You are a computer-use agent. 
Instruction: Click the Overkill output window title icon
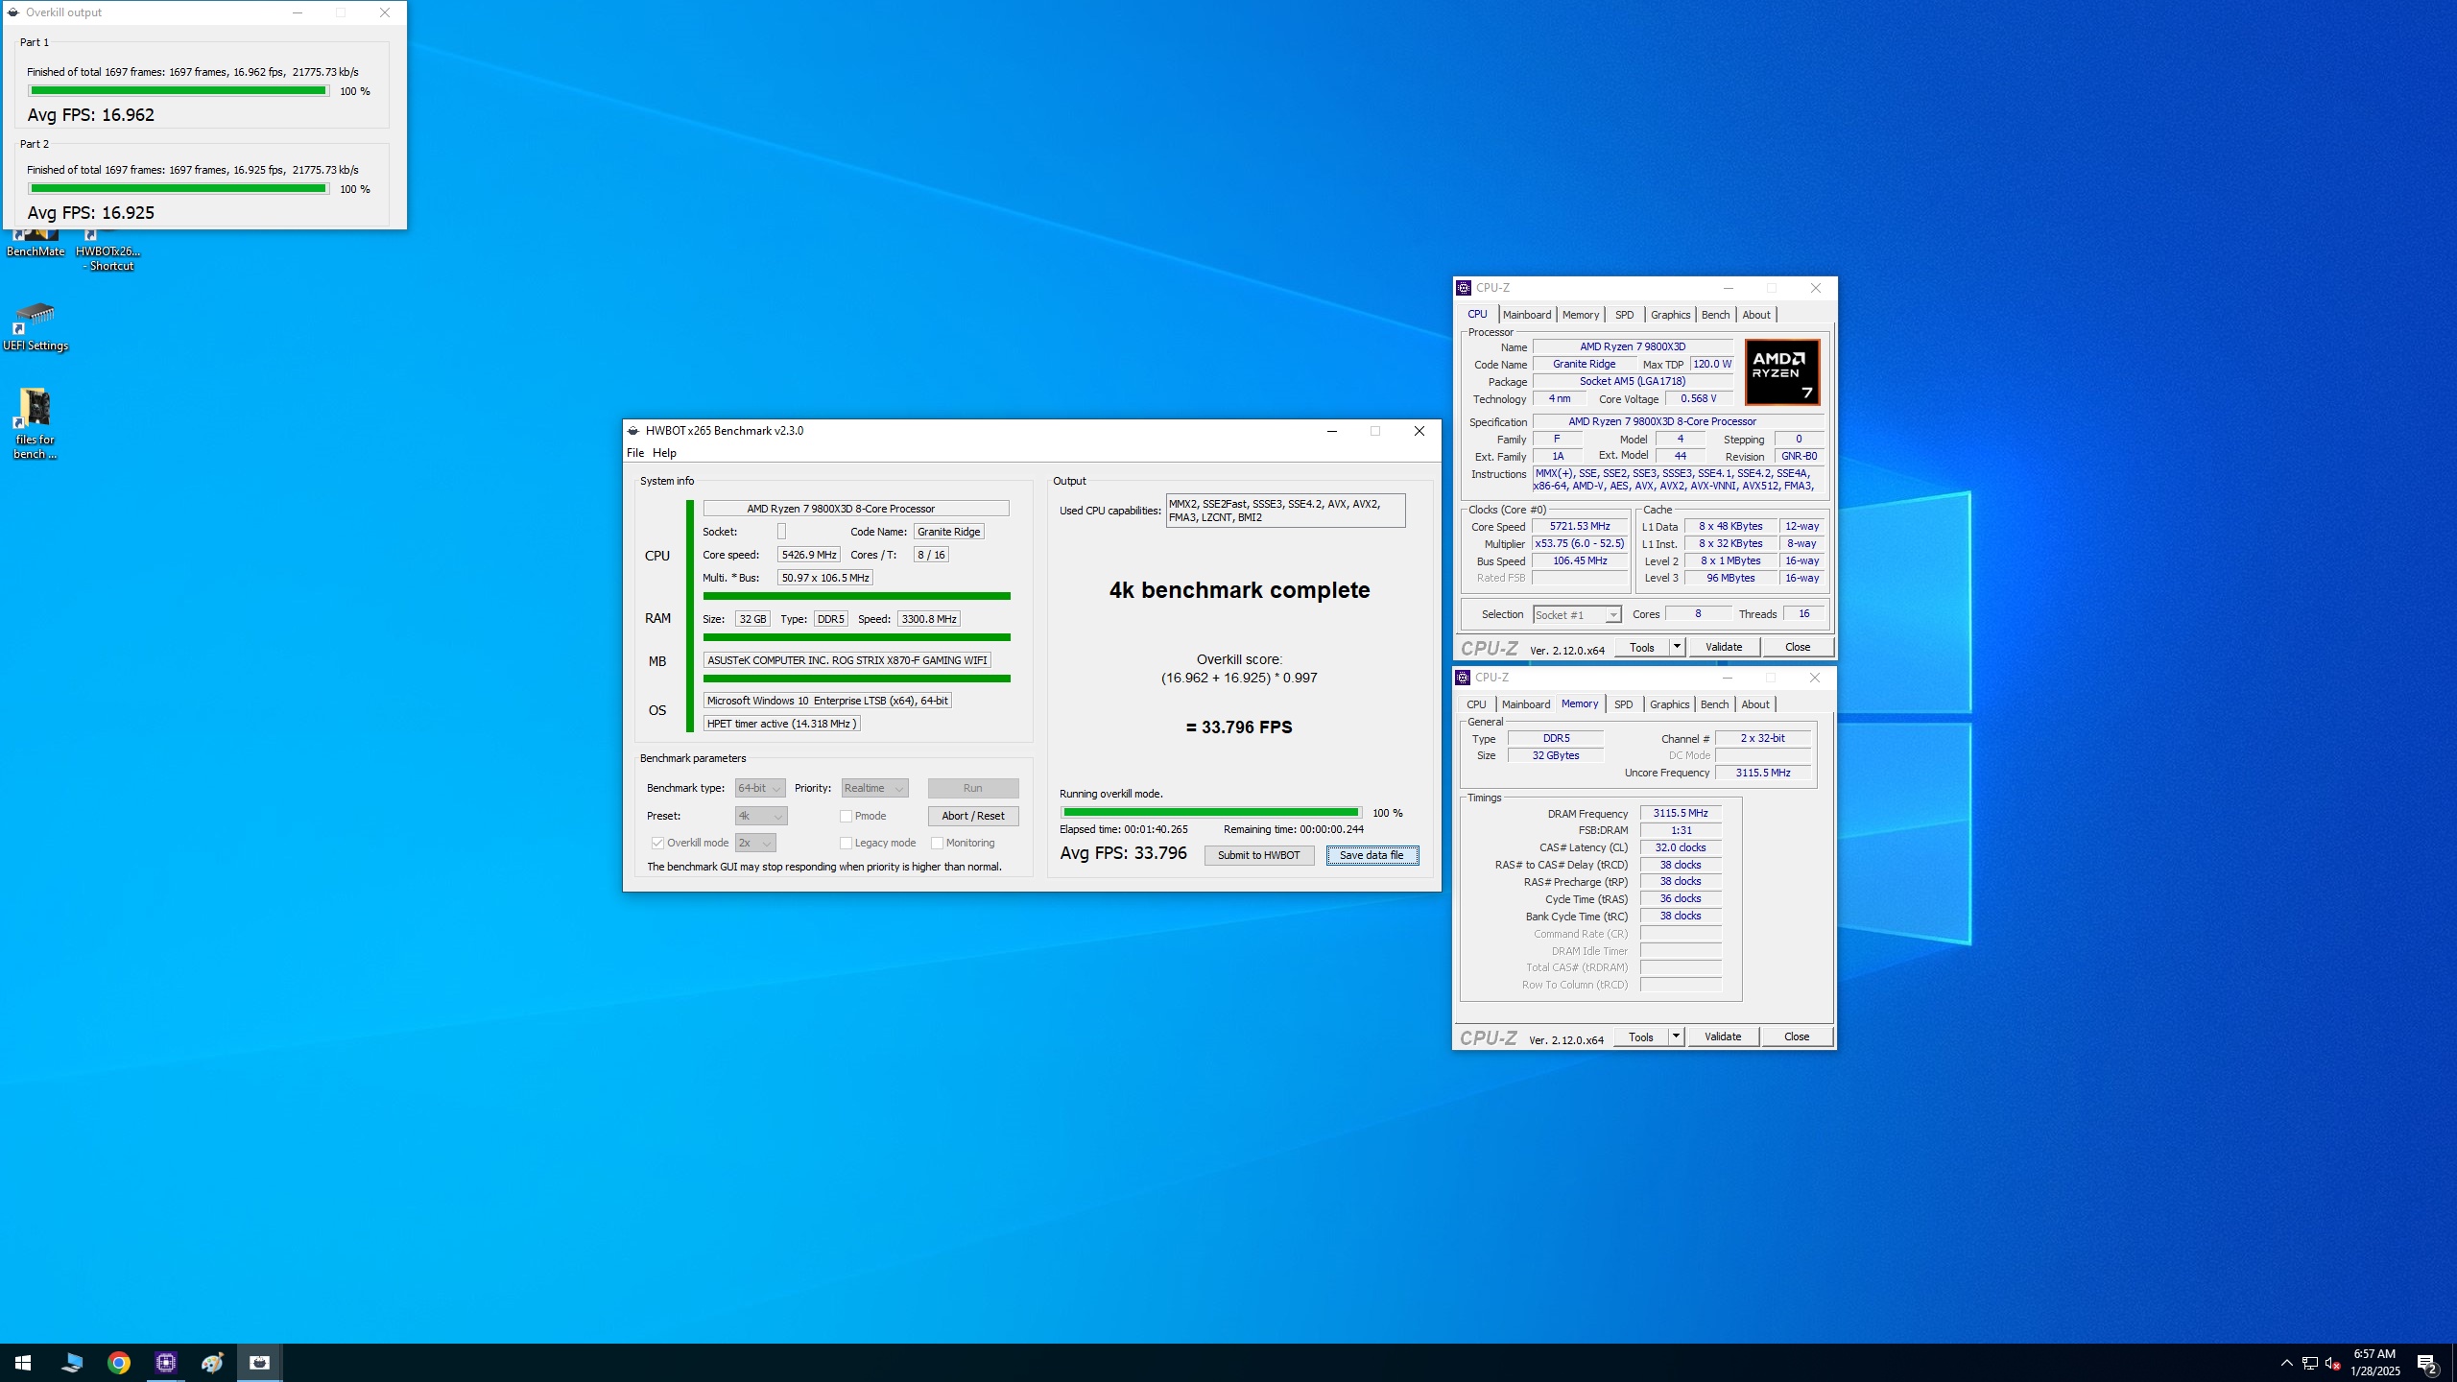tap(13, 12)
